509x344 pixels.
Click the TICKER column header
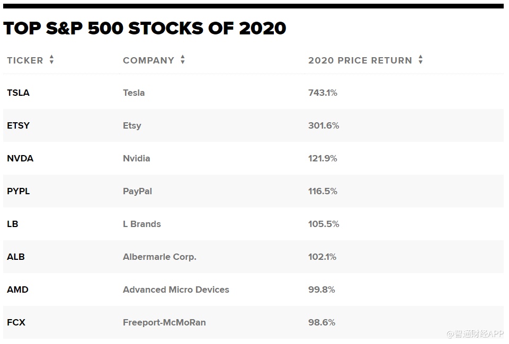(x=25, y=60)
